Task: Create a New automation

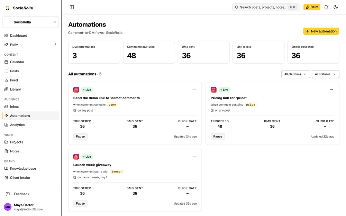Action: pyautogui.click(x=321, y=31)
